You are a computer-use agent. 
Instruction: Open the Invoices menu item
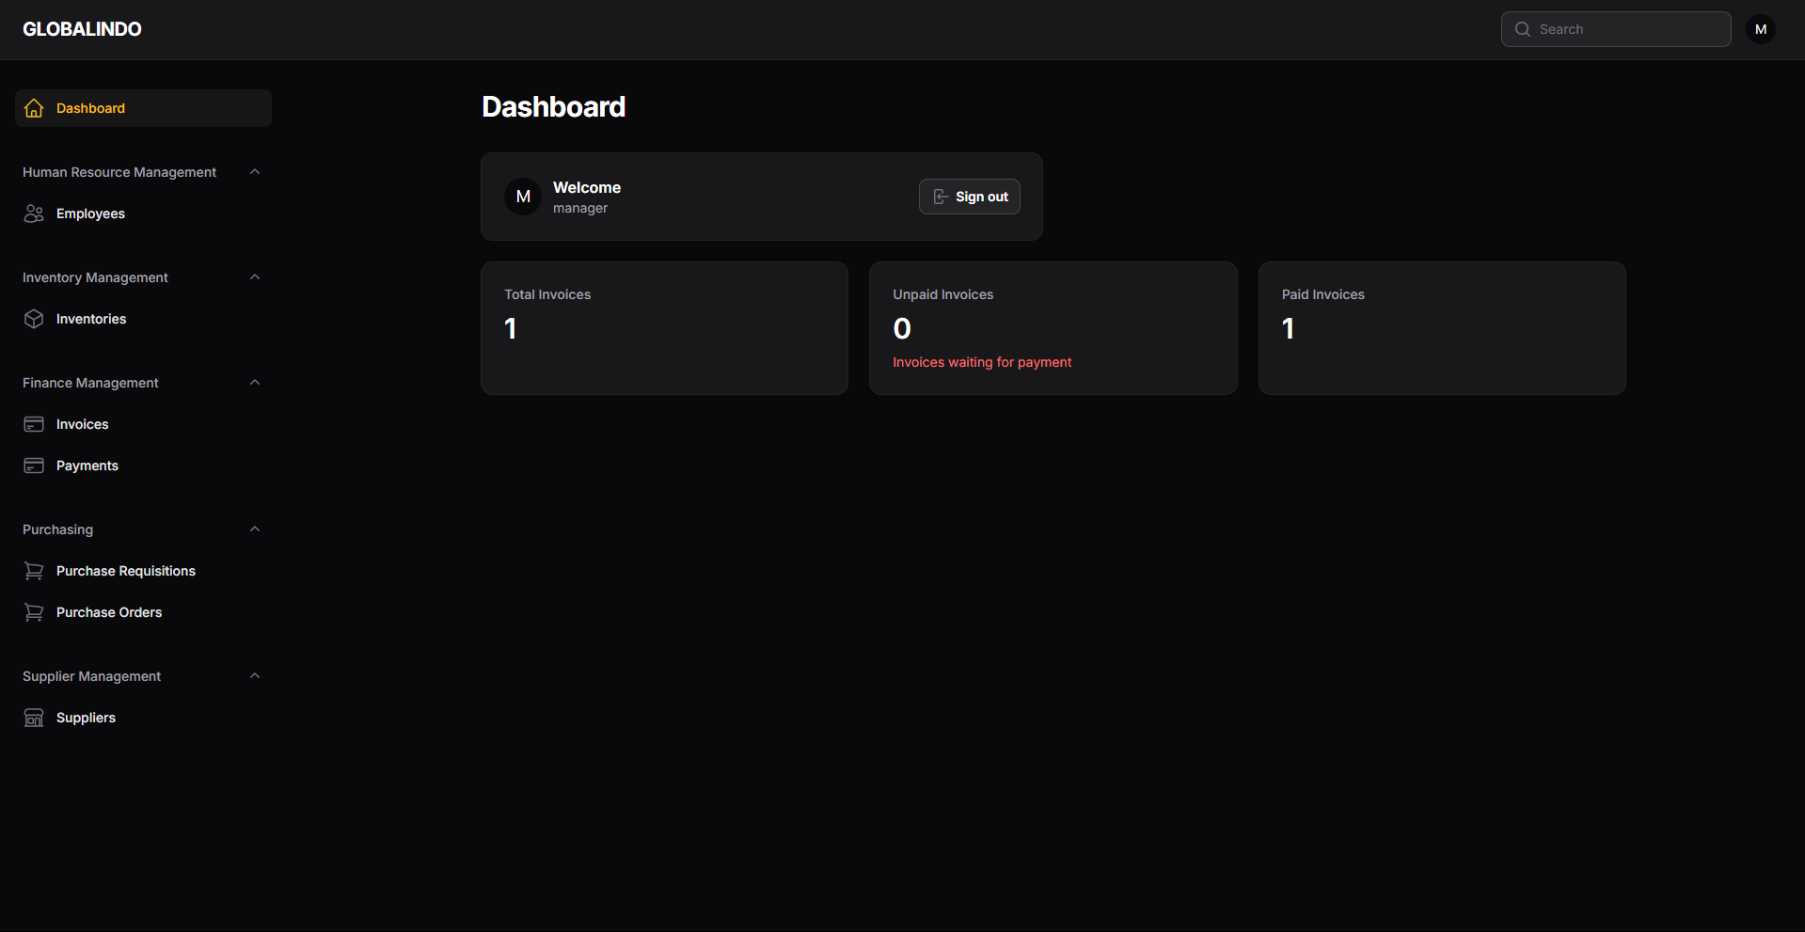coord(82,424)
